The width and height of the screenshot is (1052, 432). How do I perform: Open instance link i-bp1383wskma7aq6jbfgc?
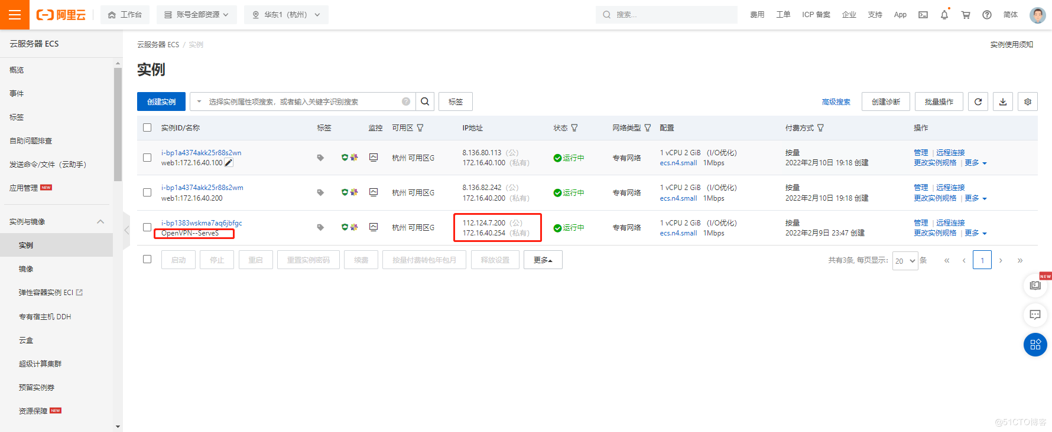(202, 223)
